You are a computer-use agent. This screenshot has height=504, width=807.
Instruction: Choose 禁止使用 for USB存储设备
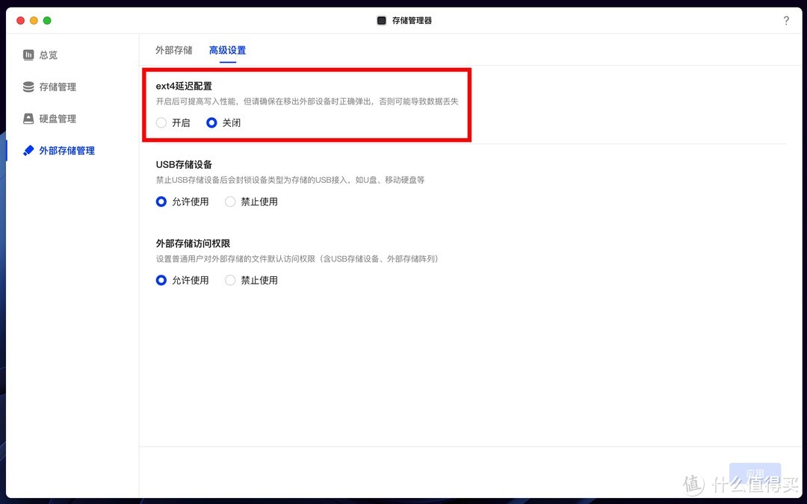coord(230,201)
